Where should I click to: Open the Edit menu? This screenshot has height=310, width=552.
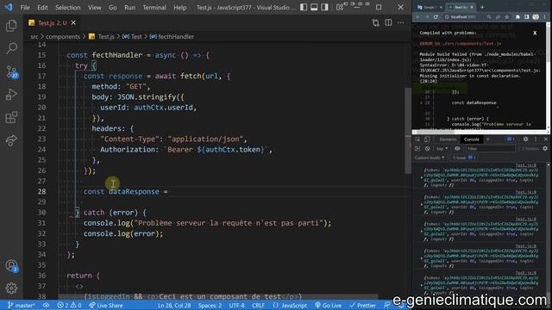point(42,8)
